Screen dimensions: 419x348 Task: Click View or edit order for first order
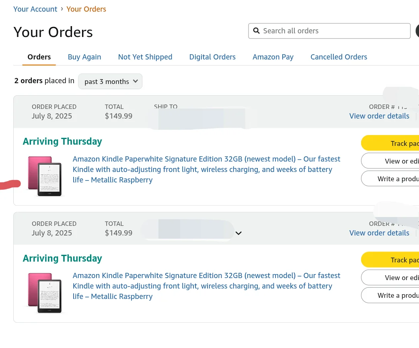click(x=390, y=161)
